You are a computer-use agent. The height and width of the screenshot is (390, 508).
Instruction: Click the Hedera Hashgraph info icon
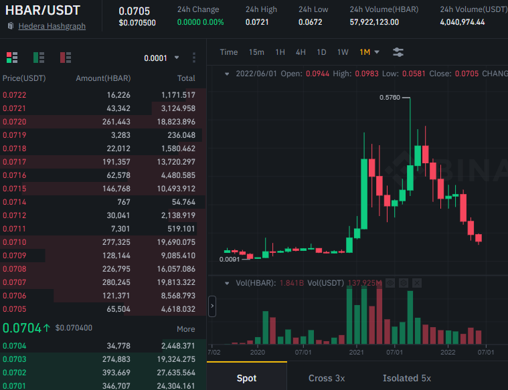[x=11, y=26]
